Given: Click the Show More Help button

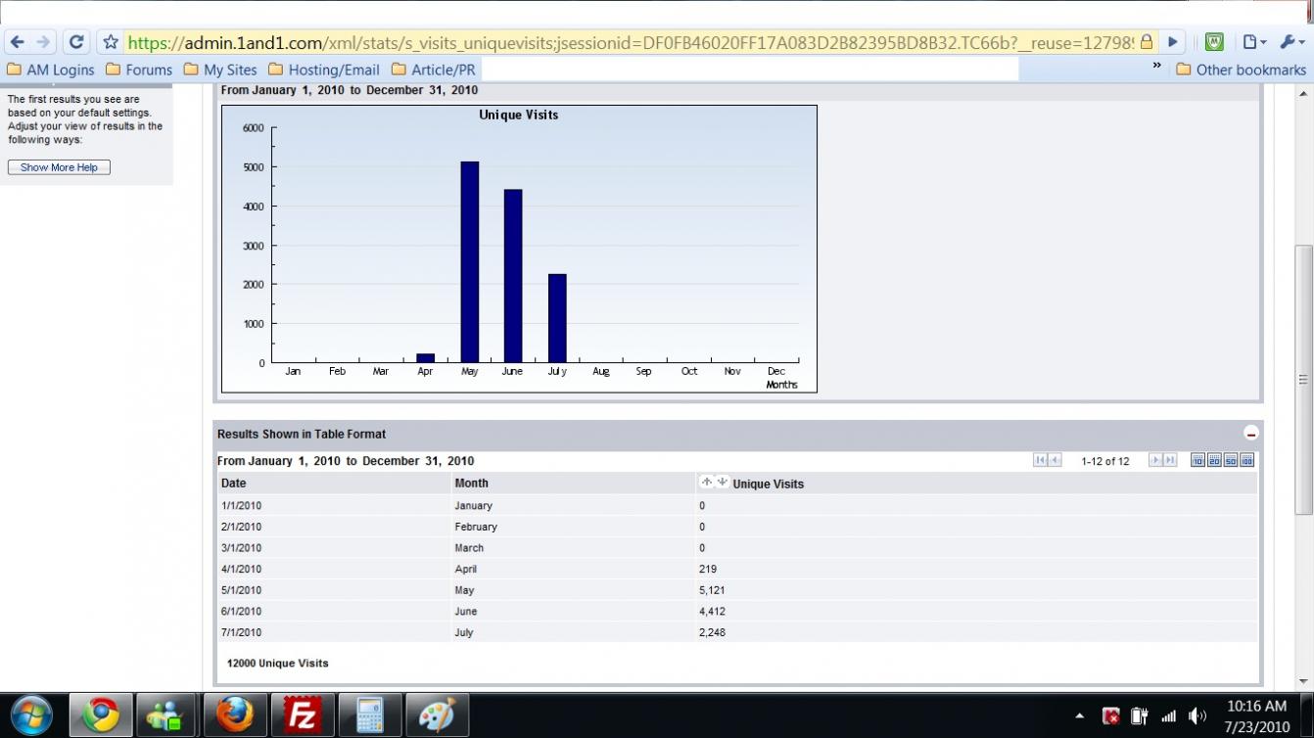Looking at the screenshot, I should (x=59, y=167).
